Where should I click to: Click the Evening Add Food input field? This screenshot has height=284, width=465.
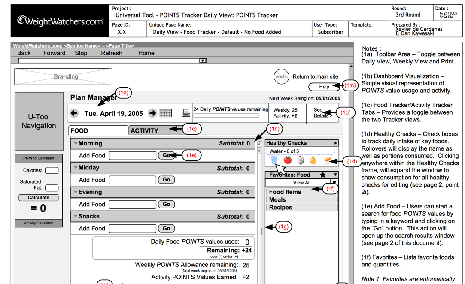click(133, 204)
